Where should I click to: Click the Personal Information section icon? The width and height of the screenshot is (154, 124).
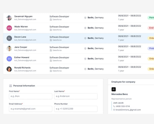(x=11, y=86)
